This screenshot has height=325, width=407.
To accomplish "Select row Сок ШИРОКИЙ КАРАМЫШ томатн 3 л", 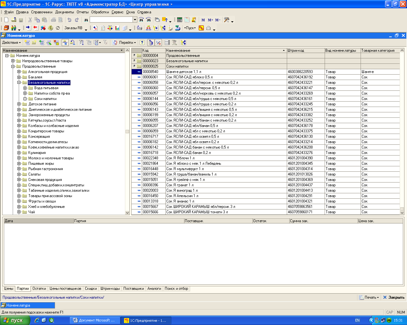I will [x=266, y=212].
